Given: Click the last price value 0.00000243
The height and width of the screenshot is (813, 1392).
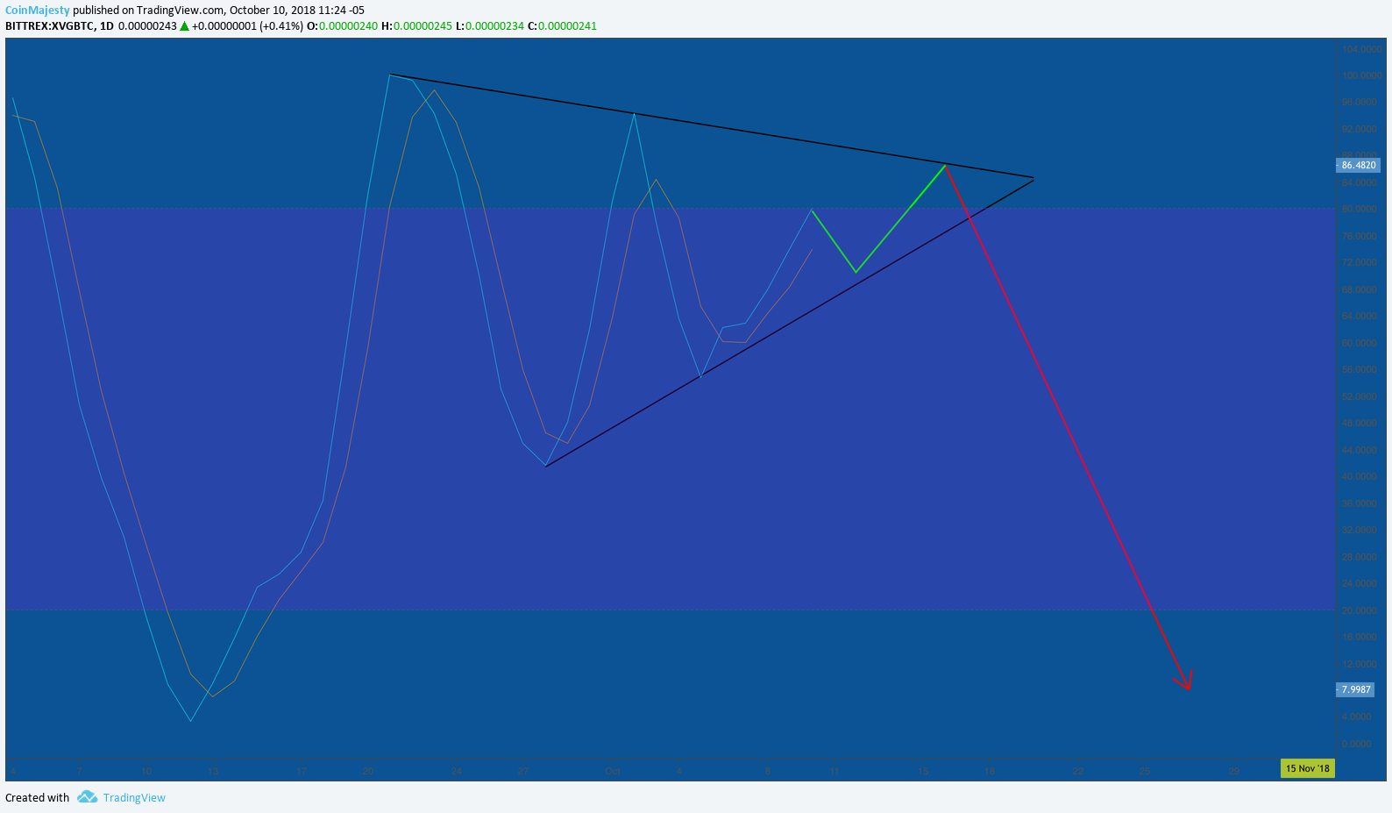Looking at the screenshot, I should click(147, 26).
